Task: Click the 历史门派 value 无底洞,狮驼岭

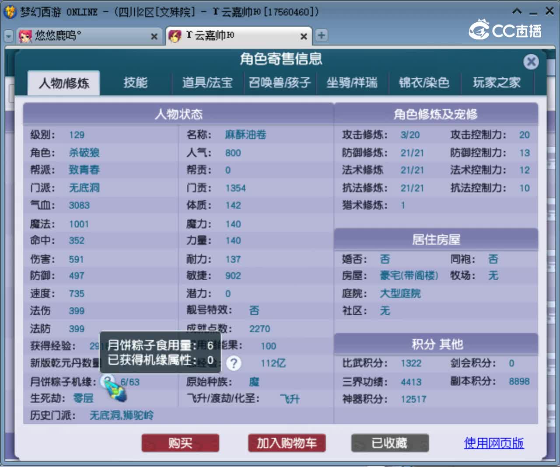Action: coord(122,415)
